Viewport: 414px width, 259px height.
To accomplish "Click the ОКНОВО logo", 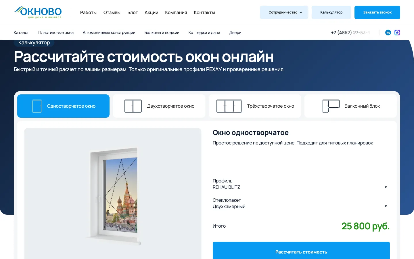I will (38, 12).
